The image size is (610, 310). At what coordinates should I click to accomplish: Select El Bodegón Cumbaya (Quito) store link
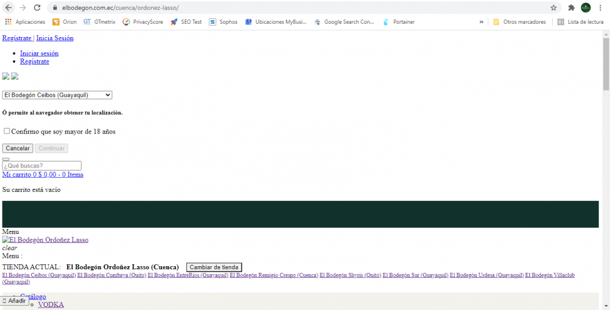112,275
